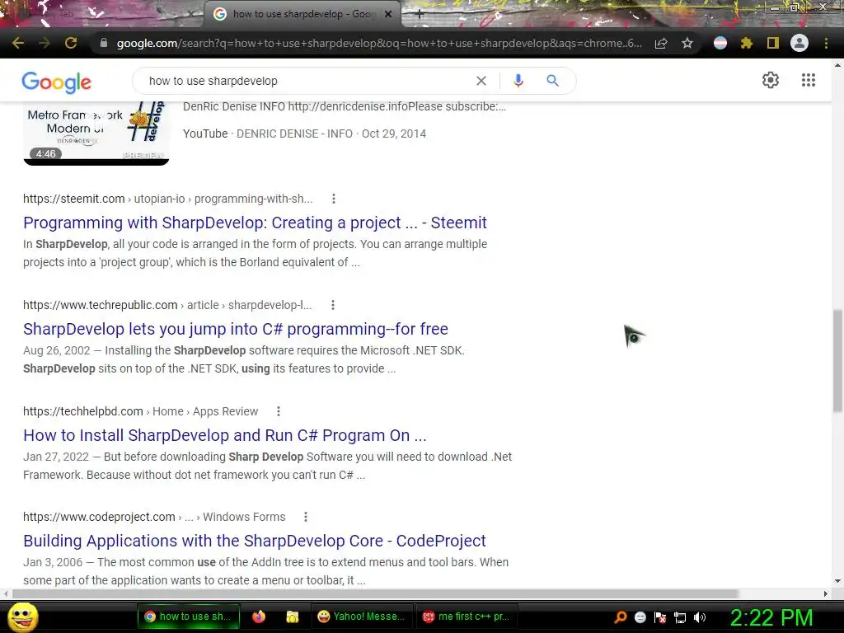Open 'How to Install SharpDevelop and Run C#' result
The image size is (844, 633).
coord(224,435)
